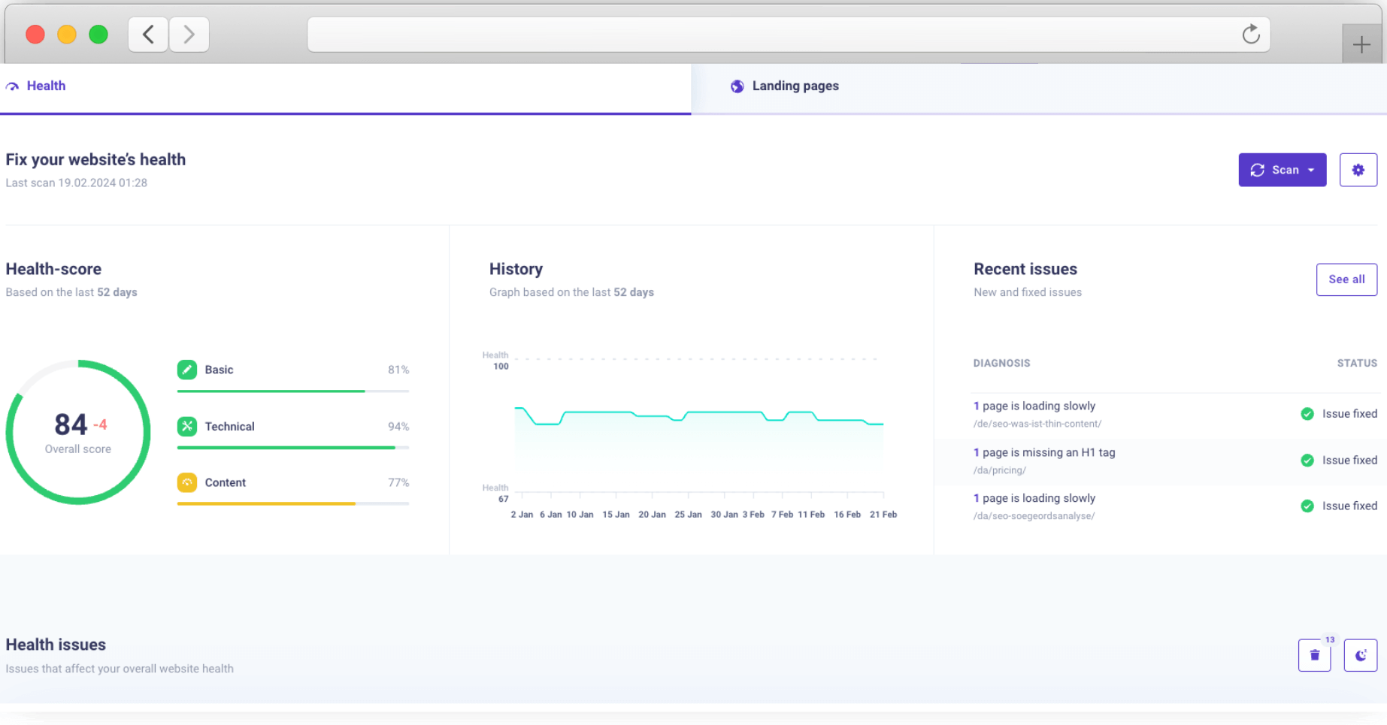This screenshot has height=725, width=1387.
Task: Open the missing H1 tag issue
Action: 1048,453
